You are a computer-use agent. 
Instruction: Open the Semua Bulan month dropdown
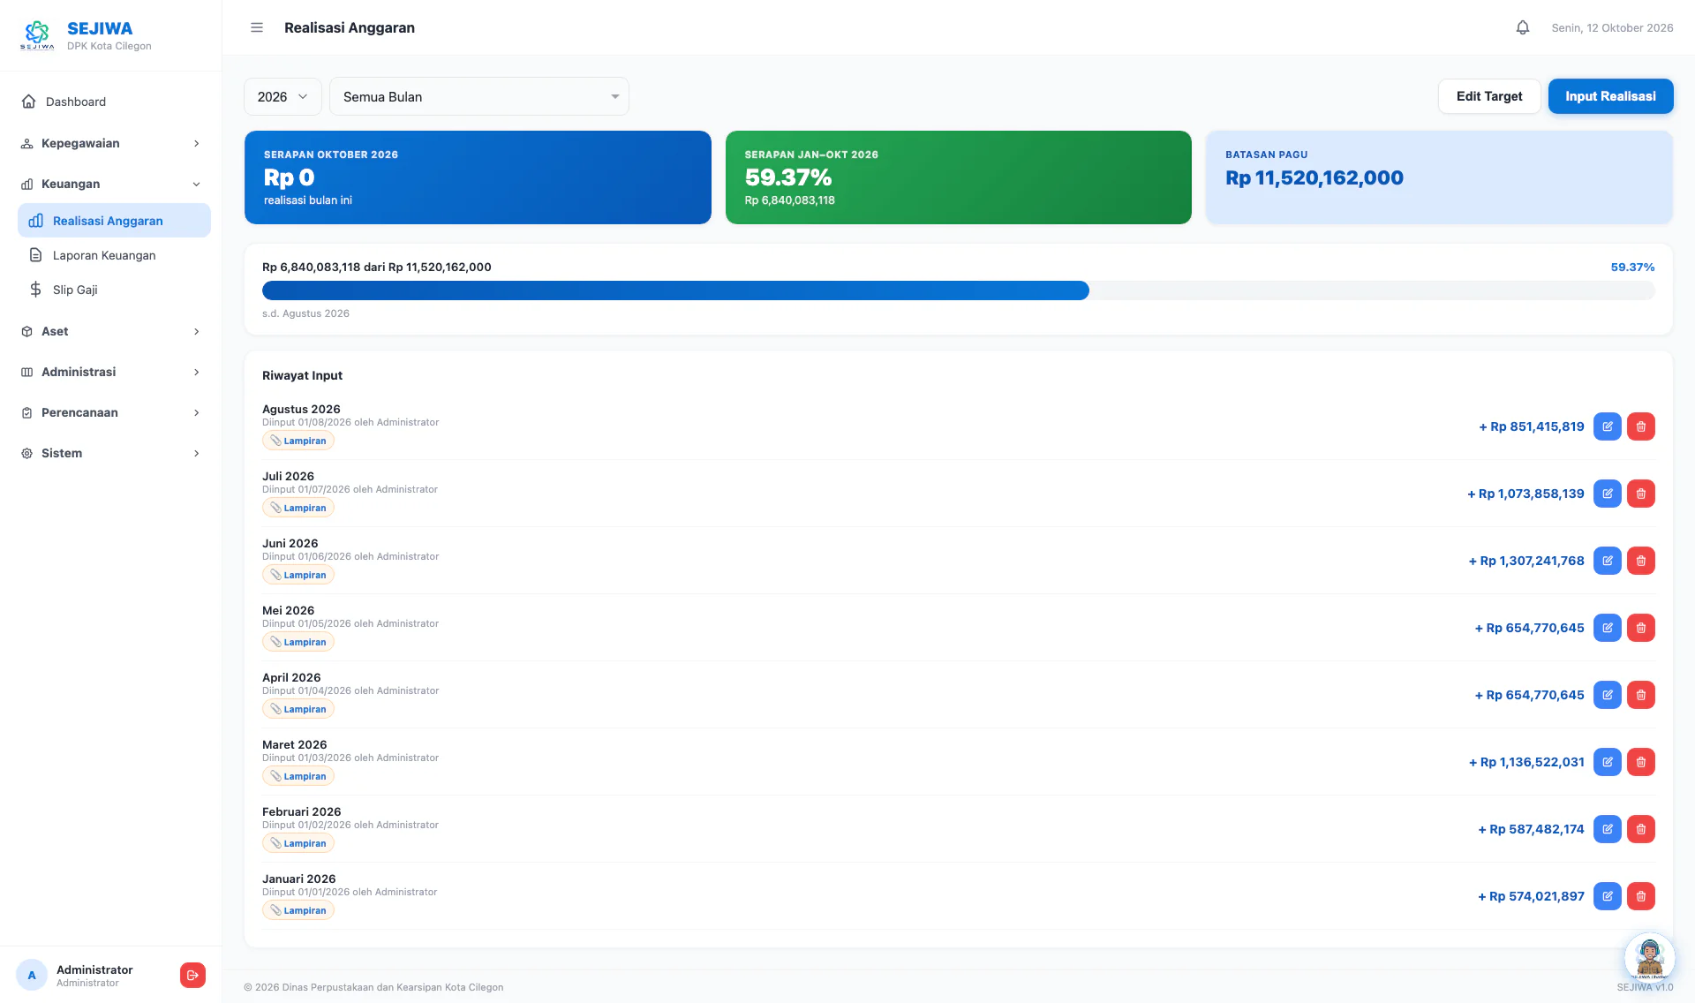(479, 96)
